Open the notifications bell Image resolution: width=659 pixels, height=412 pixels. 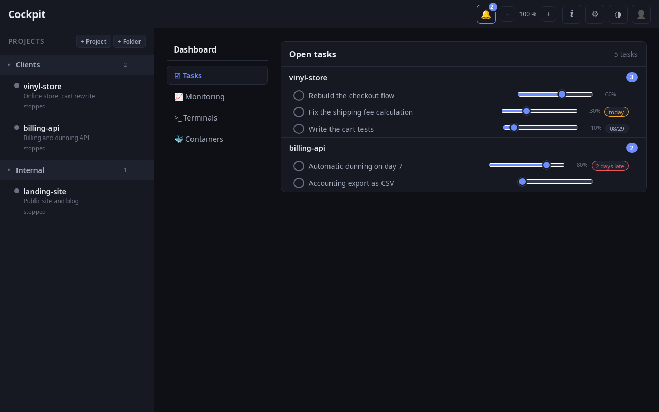point(486,14)
